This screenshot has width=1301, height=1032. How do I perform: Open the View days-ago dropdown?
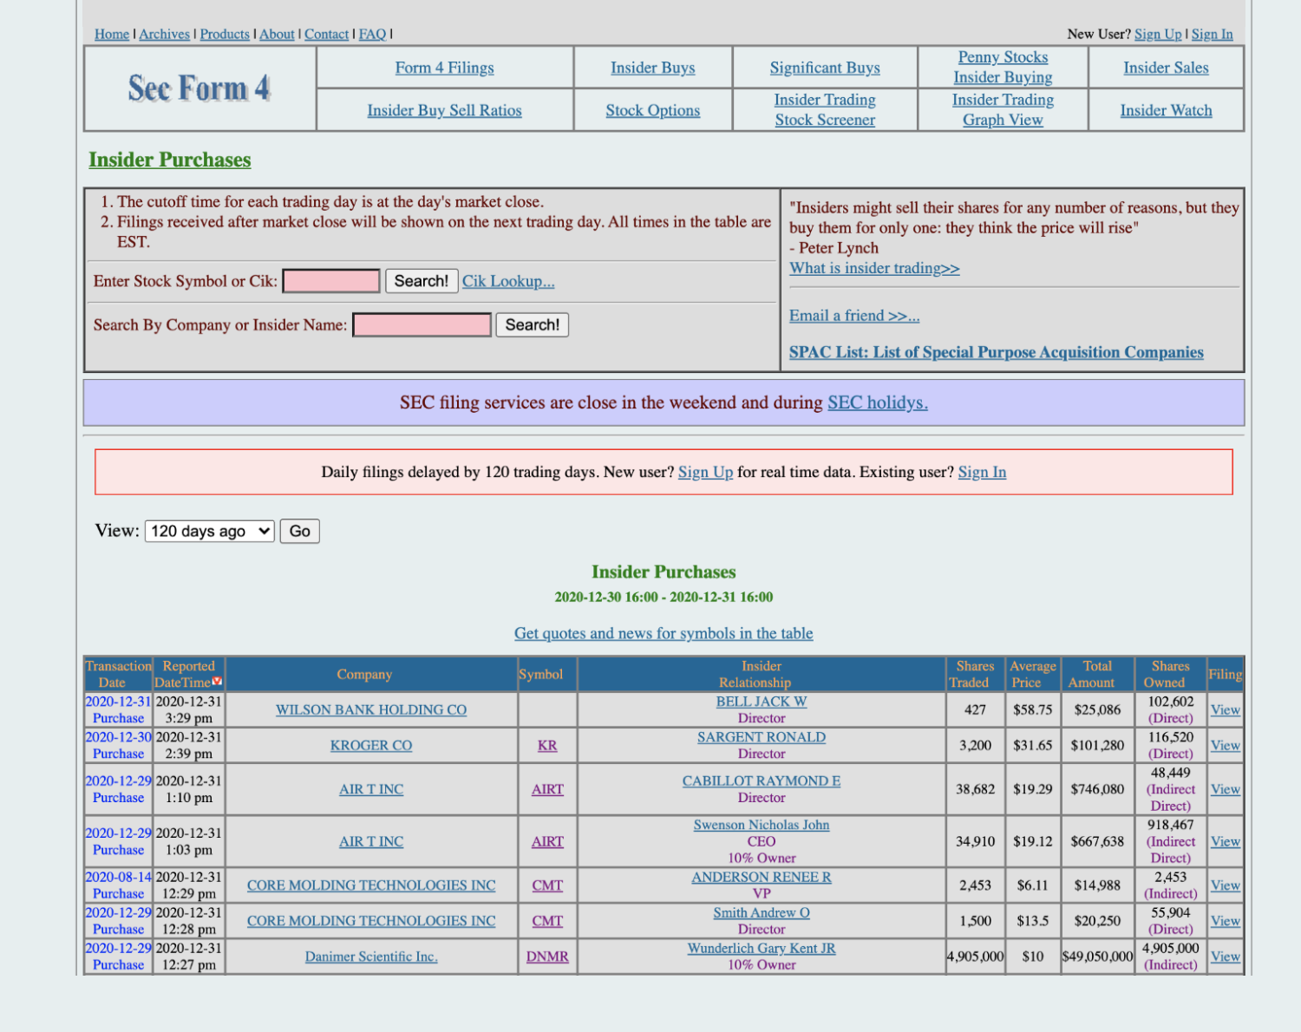210,531
